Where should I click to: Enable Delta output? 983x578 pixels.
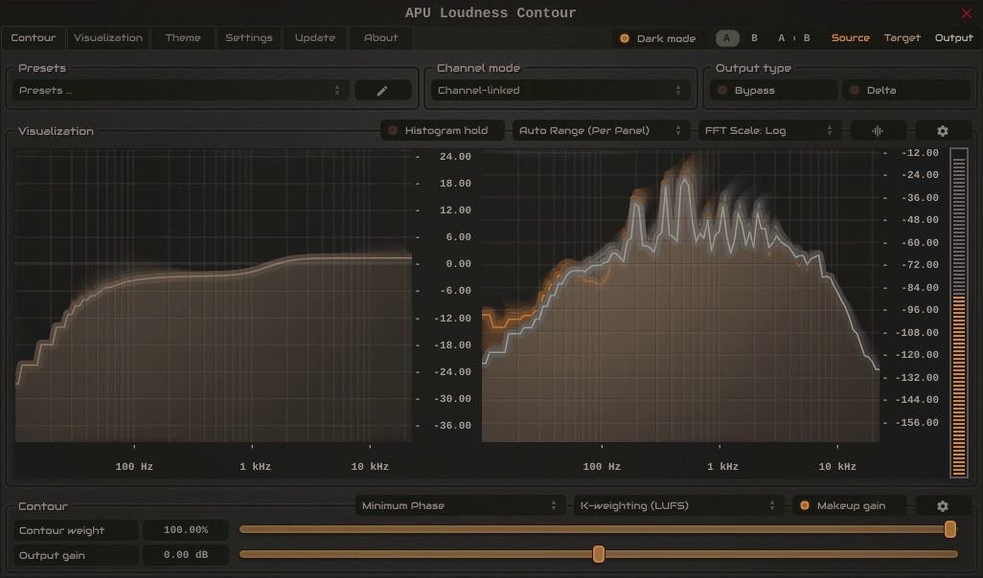[906, 91]
